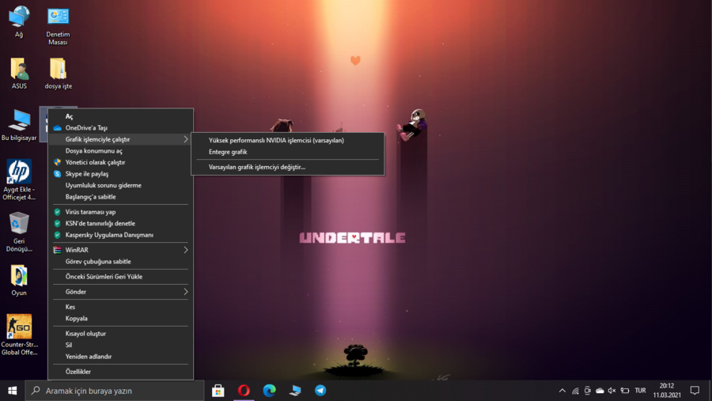
Task: Click the muted volume icon in system tray
Action: click(612, 391)
